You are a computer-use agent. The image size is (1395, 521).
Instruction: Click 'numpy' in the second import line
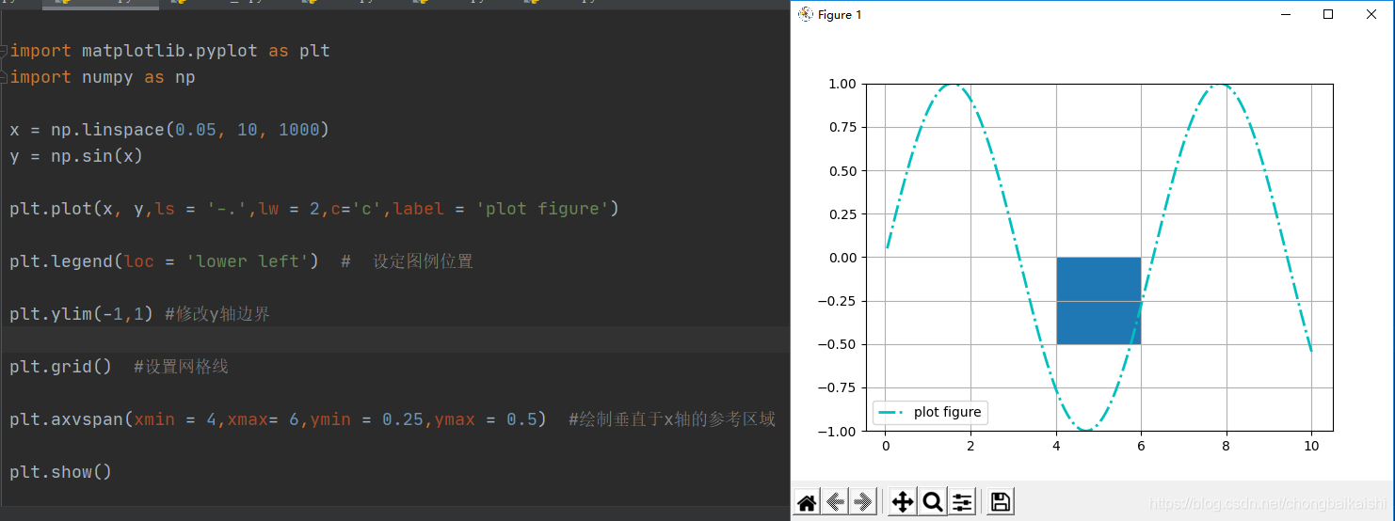(107, 77)
